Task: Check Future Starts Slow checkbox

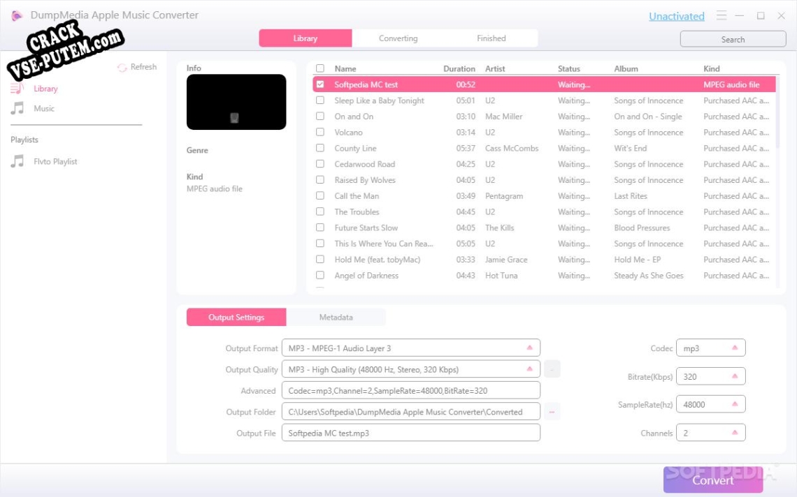Action: click(320, 228)
